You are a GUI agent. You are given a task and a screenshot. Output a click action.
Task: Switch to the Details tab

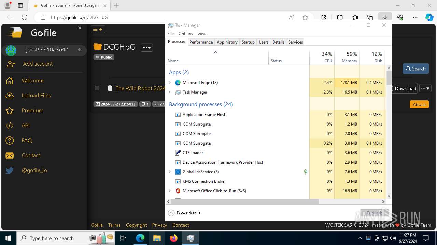click(x=278, y=42)
